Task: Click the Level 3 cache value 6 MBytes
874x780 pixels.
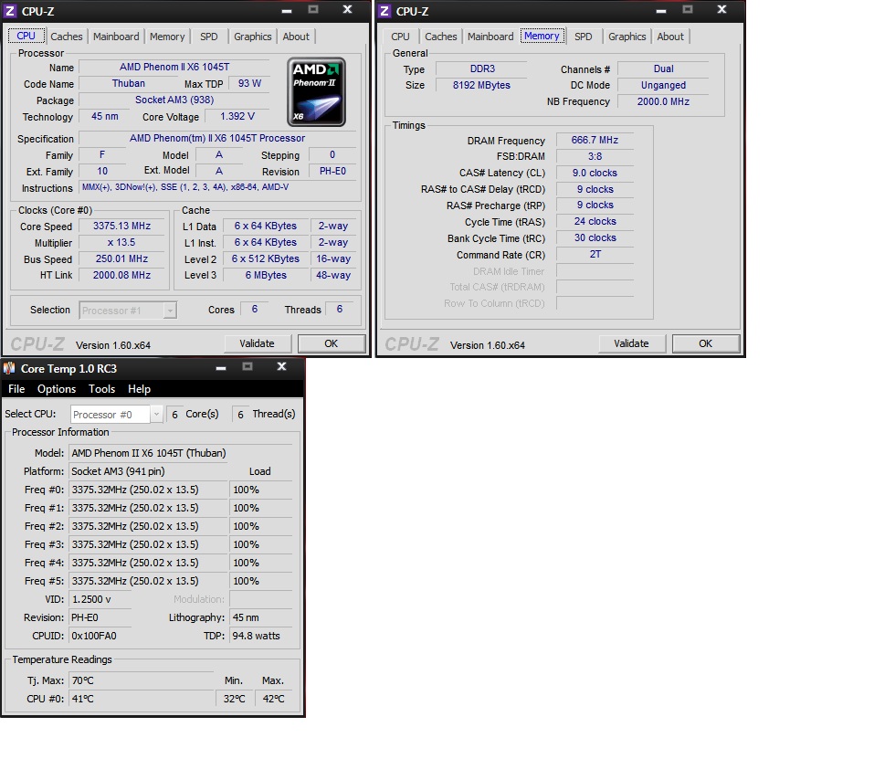Action: pyautogui.click(x=266, y=275)
